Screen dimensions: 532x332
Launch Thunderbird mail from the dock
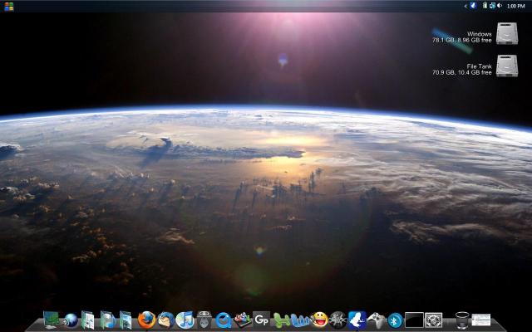[166, 320]
